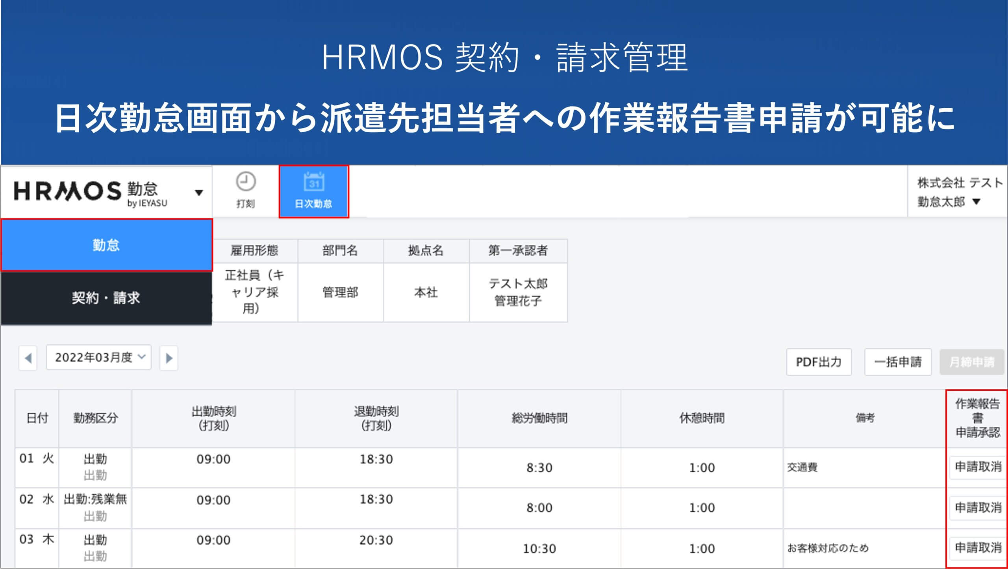Click the 10:30 total working hours cell
The image size is (1008, 569).
(x=539, y=549)
